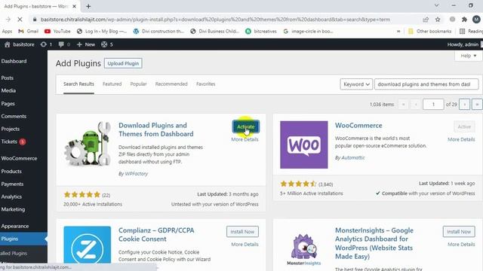Click the plus New icon in admin bar
Viewport: 483px width, 271px height.
[79, 44]
